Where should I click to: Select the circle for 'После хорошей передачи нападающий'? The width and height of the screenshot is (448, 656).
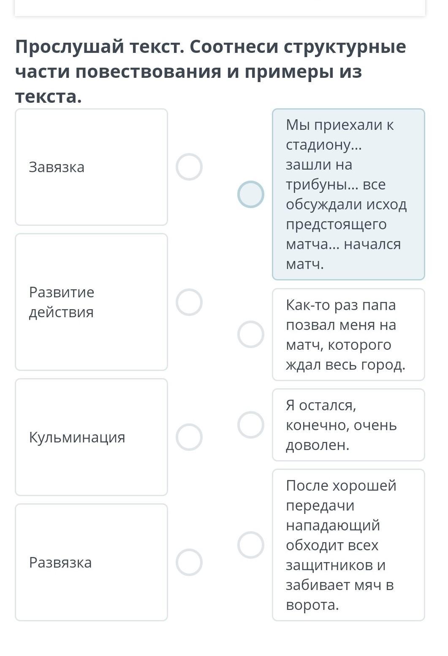point(251,545)
